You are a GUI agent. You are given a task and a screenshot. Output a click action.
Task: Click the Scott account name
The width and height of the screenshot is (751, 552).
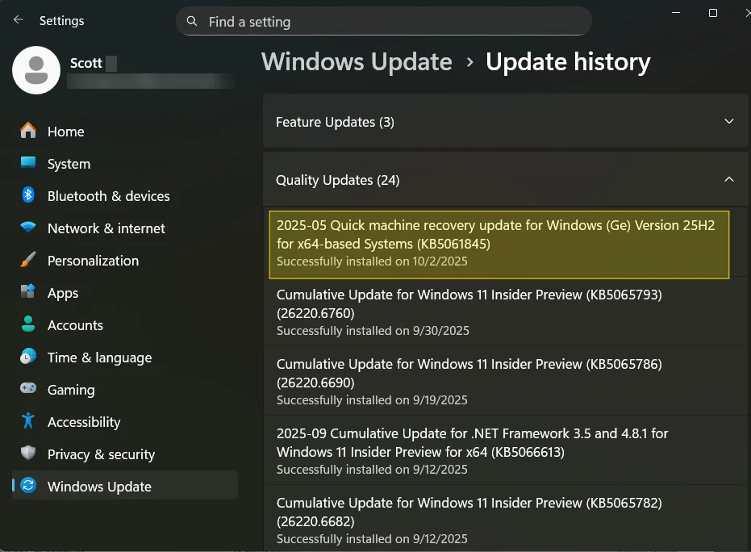pyautogui.click(x=86, y=63)
